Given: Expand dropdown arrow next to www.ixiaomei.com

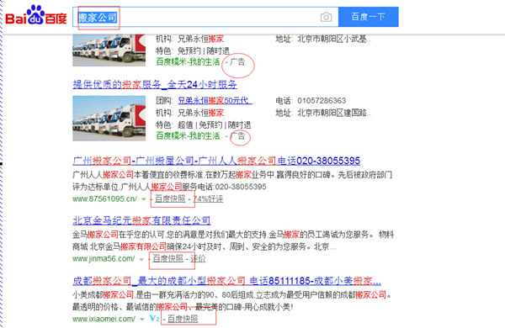Looking at the screenshot, I should (141, 320).
